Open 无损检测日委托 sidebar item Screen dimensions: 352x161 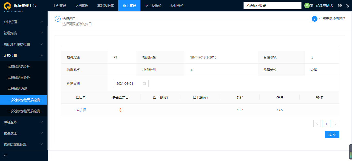tap(23, 78)
